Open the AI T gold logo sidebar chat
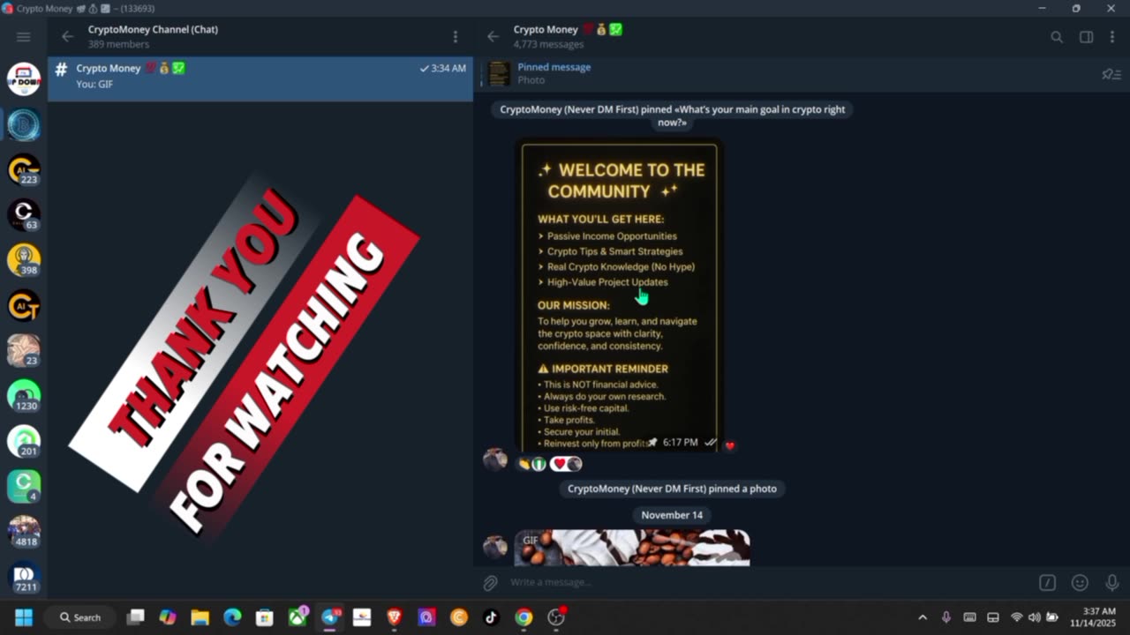Image resolution: width=1130 pixels, height=635 pixels. (x=24, y=305)
